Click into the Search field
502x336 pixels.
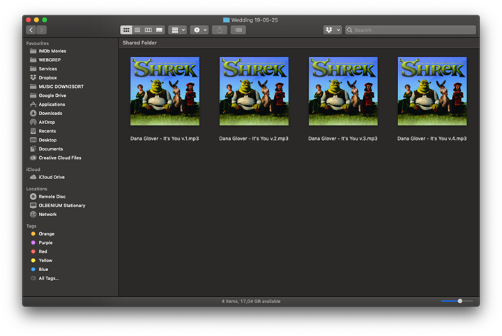coord(411,30)
